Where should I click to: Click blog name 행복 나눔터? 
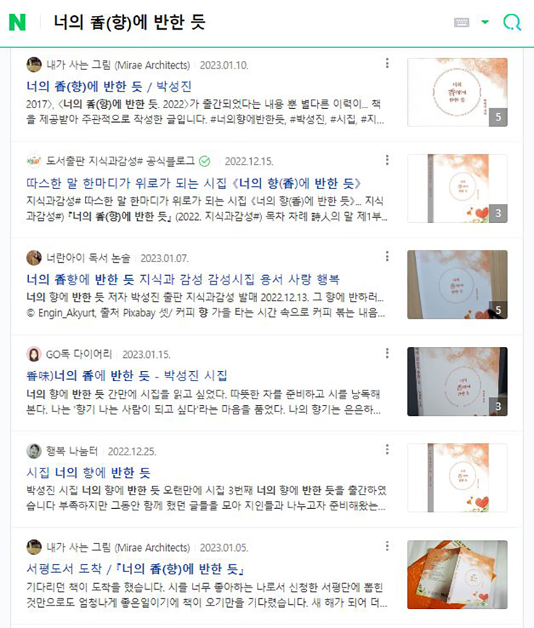coord(72,451)
